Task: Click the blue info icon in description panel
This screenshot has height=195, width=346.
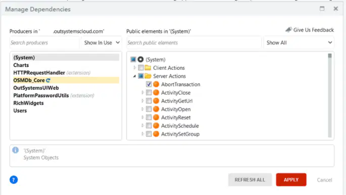Action: (x=16, y=150)
